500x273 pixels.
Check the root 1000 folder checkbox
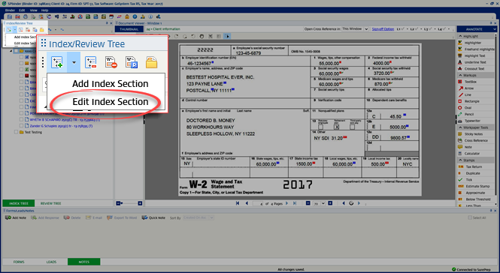pyautogui.click(x=16, y=51)
